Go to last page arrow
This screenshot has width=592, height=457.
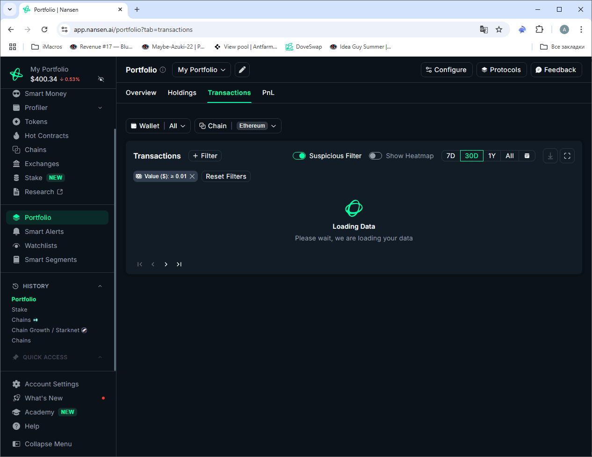pos(179,264)
